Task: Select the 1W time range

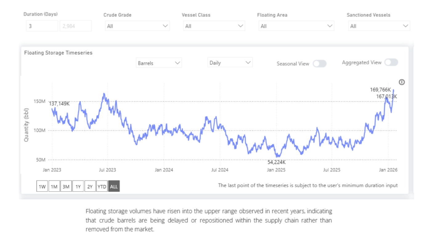Action: click(x=42, y=187)
